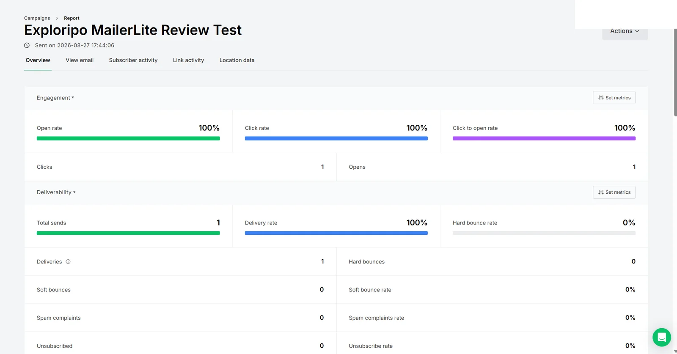Viewport: 677px width, 354px height.
Task: Click Set metrics in the Deliverability section
Action: pos(614,192)
